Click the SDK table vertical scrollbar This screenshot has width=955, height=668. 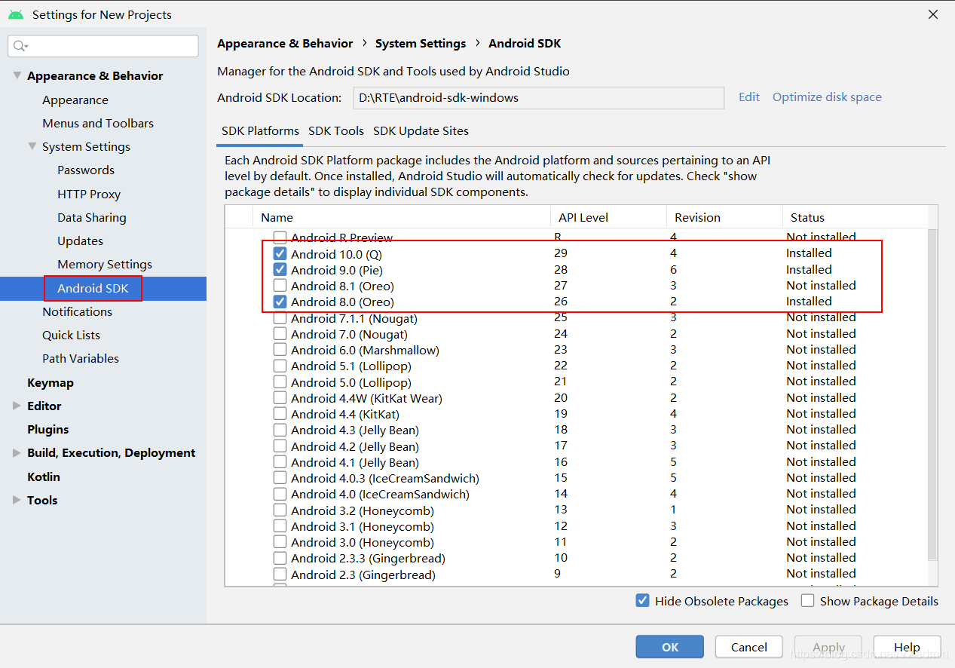[932, 394]
